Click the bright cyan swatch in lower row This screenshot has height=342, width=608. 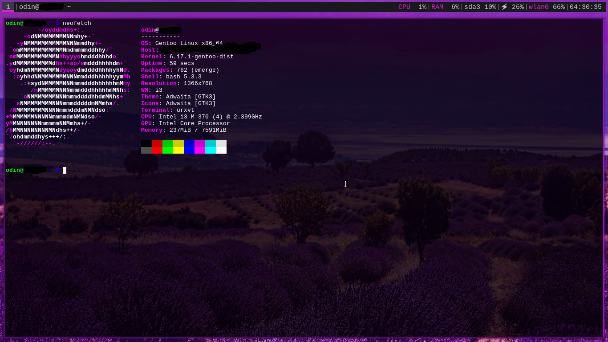click(211, 151)
